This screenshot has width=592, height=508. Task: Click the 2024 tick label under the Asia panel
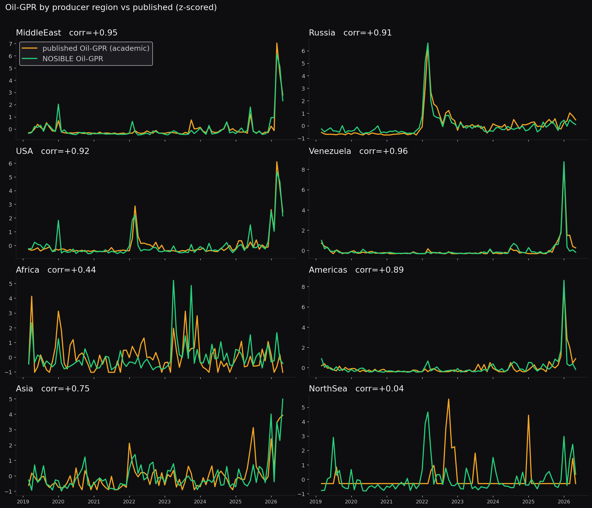click(x=200, y=502)
